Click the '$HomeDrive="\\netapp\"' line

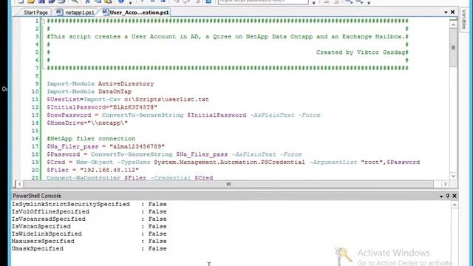click(x=87, y=123)
